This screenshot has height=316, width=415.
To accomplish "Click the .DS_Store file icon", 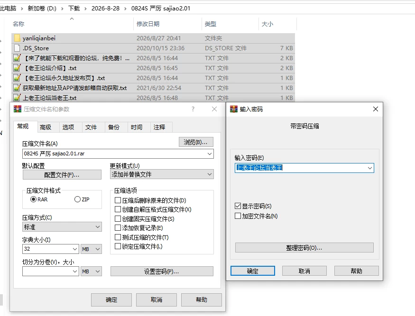I will tap(17, 48).
